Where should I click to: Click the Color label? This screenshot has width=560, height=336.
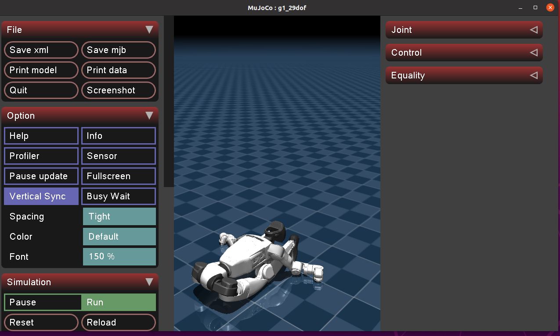(21, 237)
